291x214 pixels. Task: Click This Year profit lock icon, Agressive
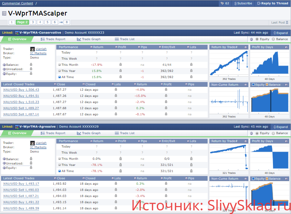[121, 164]
